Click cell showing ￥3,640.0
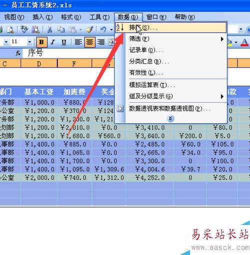Viewport: 250px width, 255px height. pyautogui.click(x=149, y=136)
